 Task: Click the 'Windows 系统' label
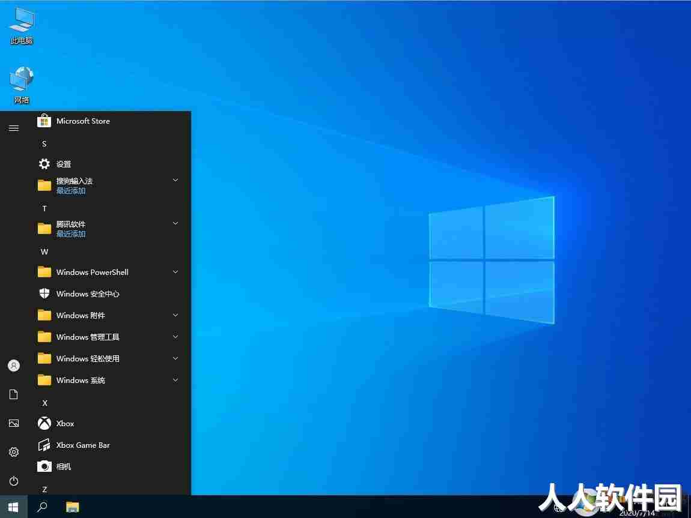click(81, 381)
